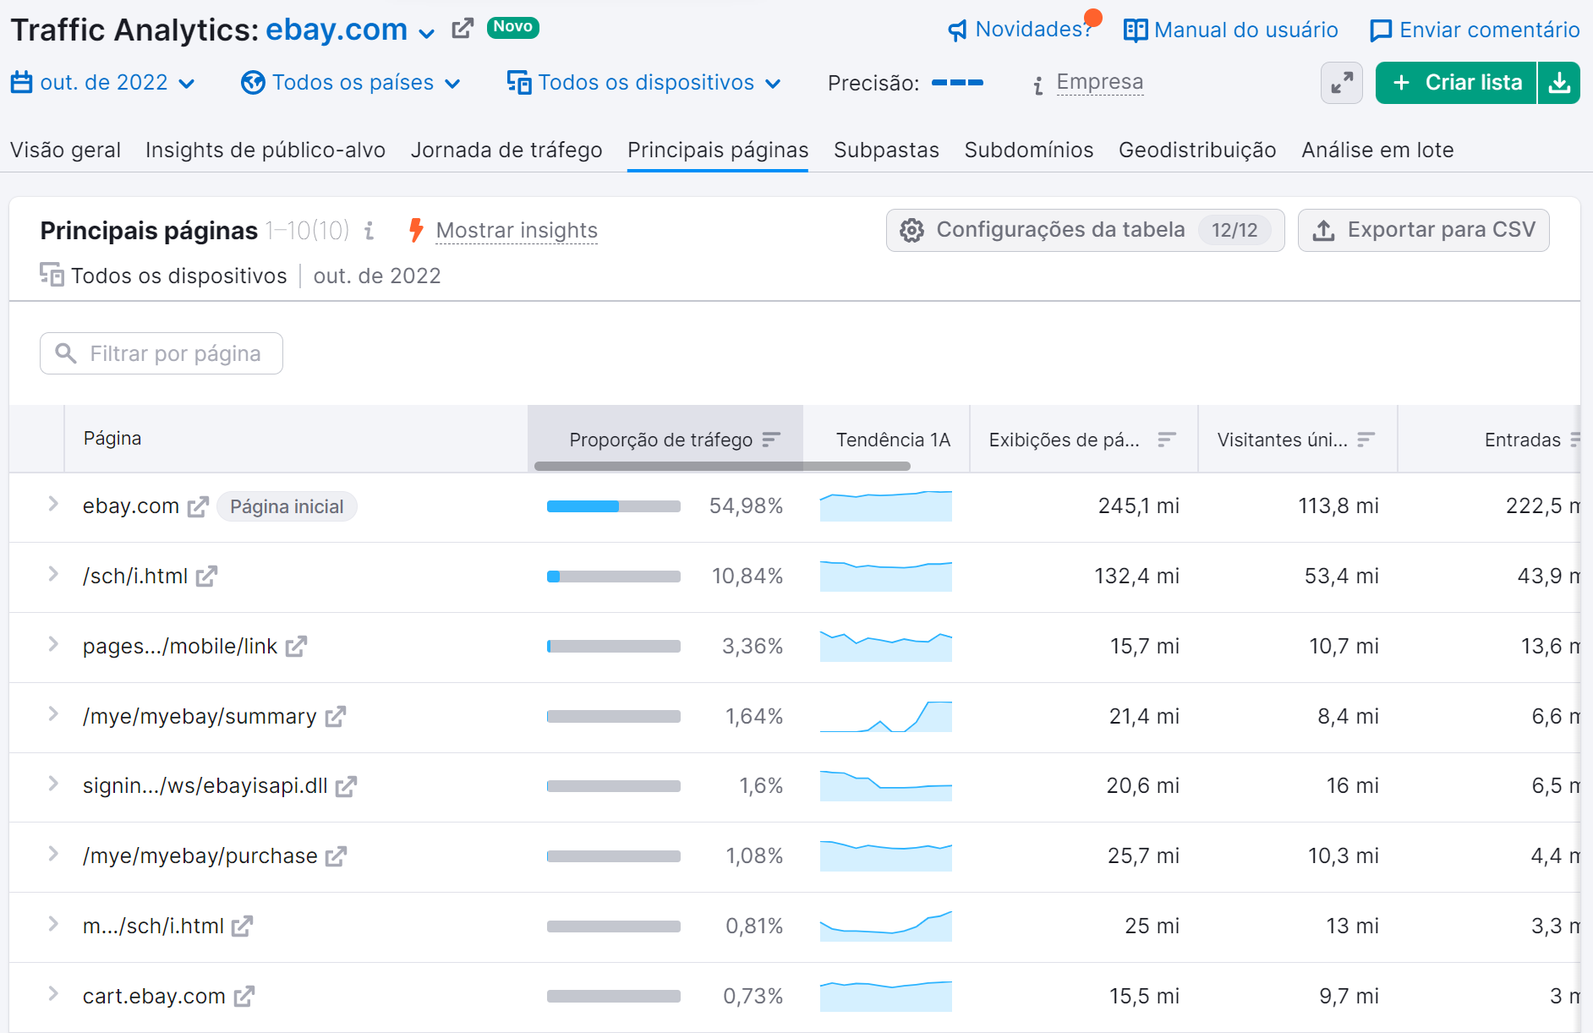Sort by Proporção de tráfego sort icon
This screenshot has width=1593, height=1033.
(770, 440)
